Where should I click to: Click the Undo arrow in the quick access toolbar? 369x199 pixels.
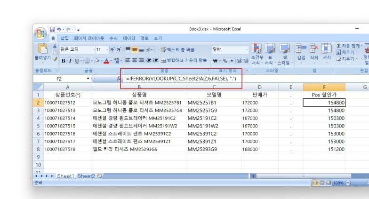tap(59, 29)
